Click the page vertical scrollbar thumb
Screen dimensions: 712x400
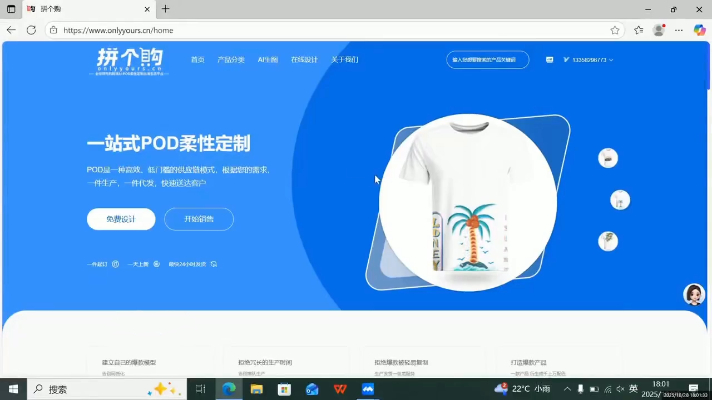point(709,66)
